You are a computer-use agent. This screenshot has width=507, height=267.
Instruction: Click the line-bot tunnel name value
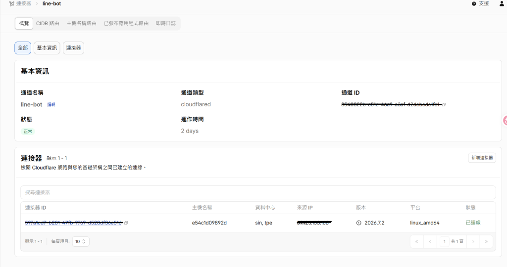tap(31, 105)
